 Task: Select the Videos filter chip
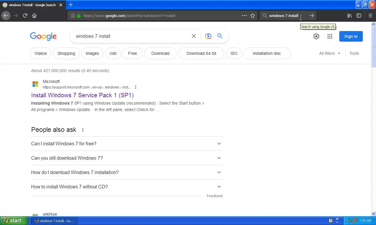coord(41,53)
